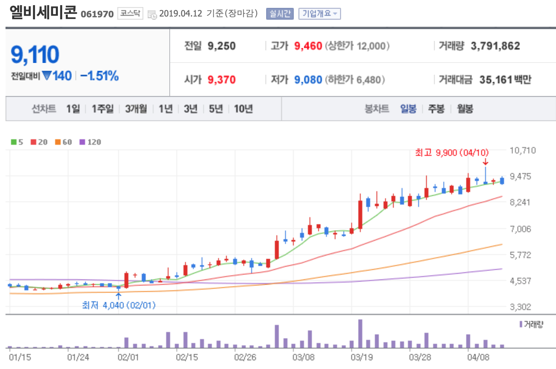Click the stock code 061970
The image size is (556, 369).
[97, 14]
